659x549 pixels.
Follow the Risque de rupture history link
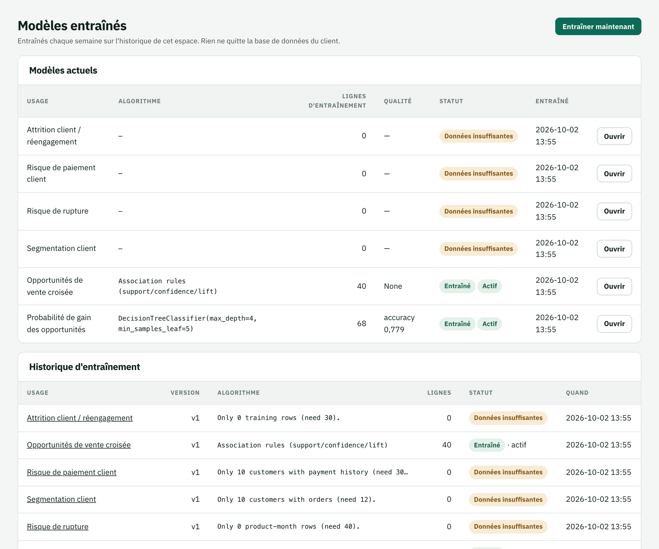(x=57, y=527)
